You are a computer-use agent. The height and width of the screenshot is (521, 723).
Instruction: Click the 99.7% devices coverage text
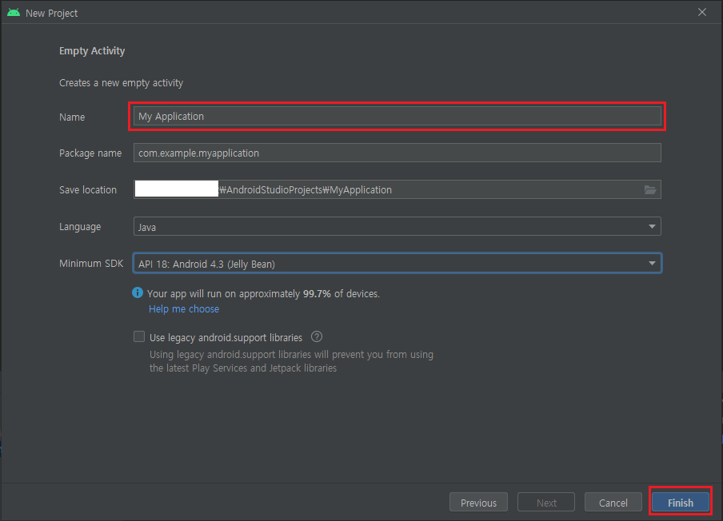pyautogui.click(x=263, y=293)
